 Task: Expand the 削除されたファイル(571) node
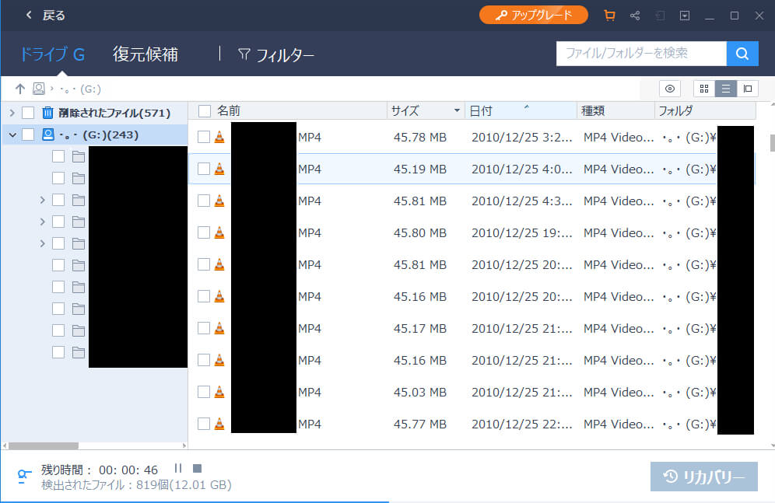tap(12, 113)
